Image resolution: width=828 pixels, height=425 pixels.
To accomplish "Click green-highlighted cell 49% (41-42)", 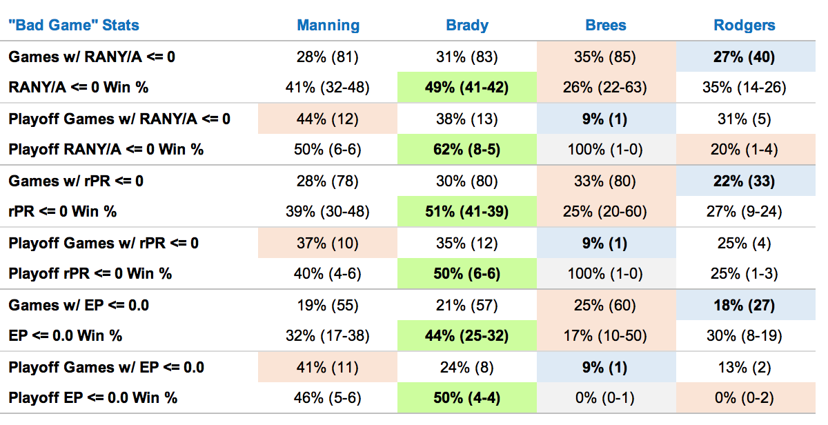I will [467, 88].
